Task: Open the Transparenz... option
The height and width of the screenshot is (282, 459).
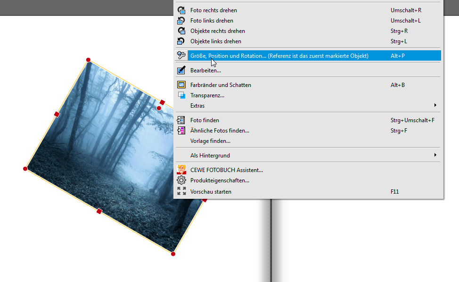Action: [308, 95]
